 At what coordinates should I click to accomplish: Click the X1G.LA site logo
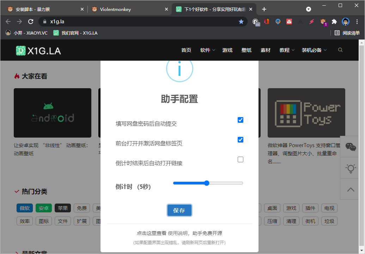coord(38,50)
